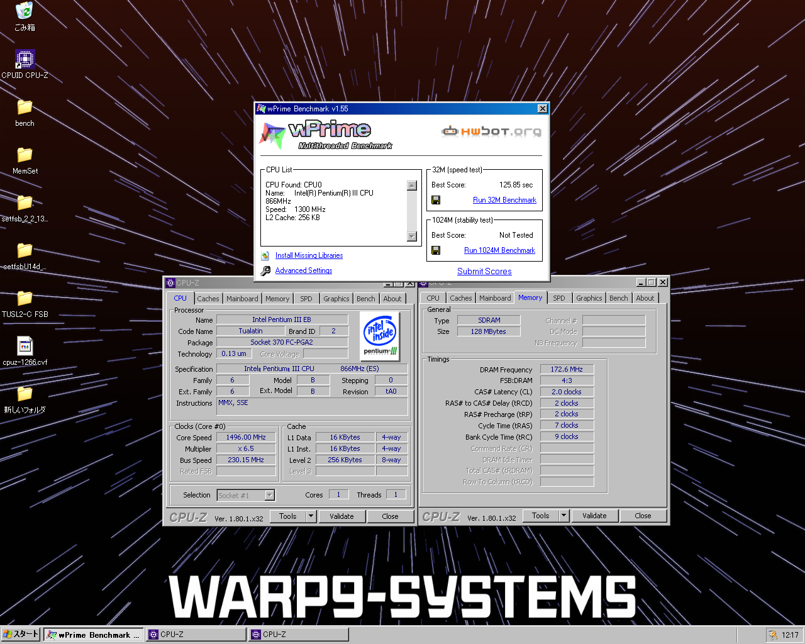Click the DRAM Frequency value 172.6 MHz
This screenshot has height=644, width=805.
pyautogui.click(x=567, y=370)
